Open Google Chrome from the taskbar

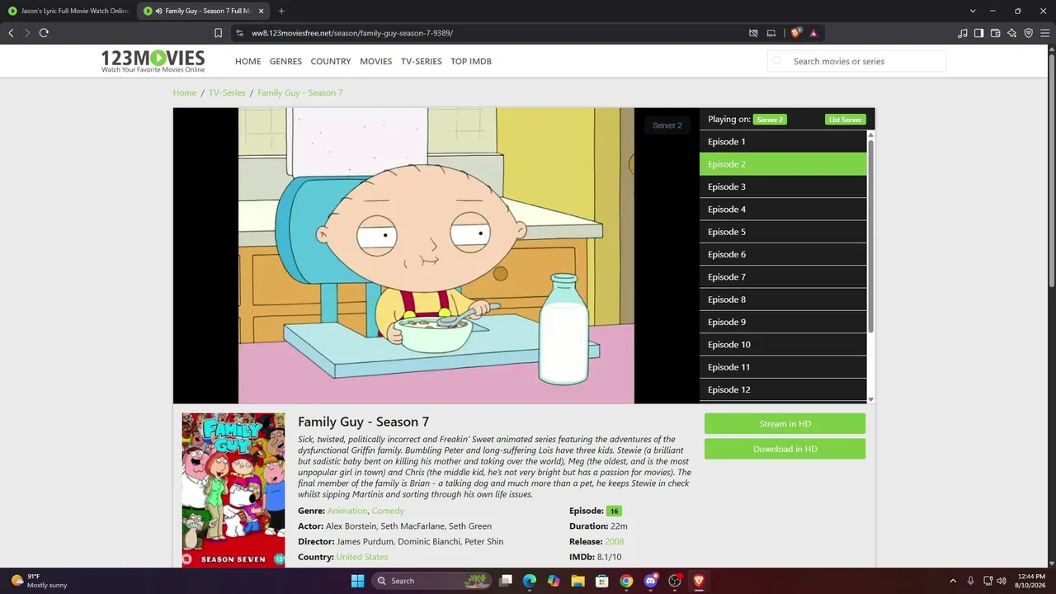point(626,581)
